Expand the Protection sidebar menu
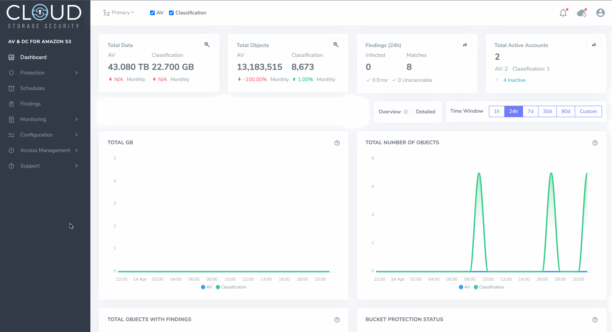612x332 pixels. (44, 73)
